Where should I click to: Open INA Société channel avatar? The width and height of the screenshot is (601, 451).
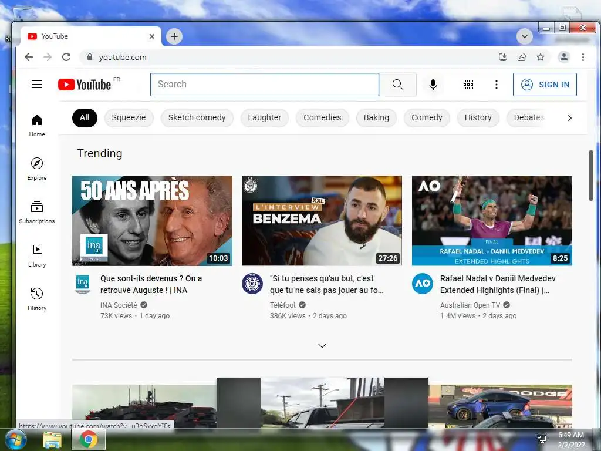coord(82,284)
